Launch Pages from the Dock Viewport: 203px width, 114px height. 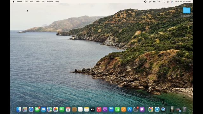pos(123,109)
